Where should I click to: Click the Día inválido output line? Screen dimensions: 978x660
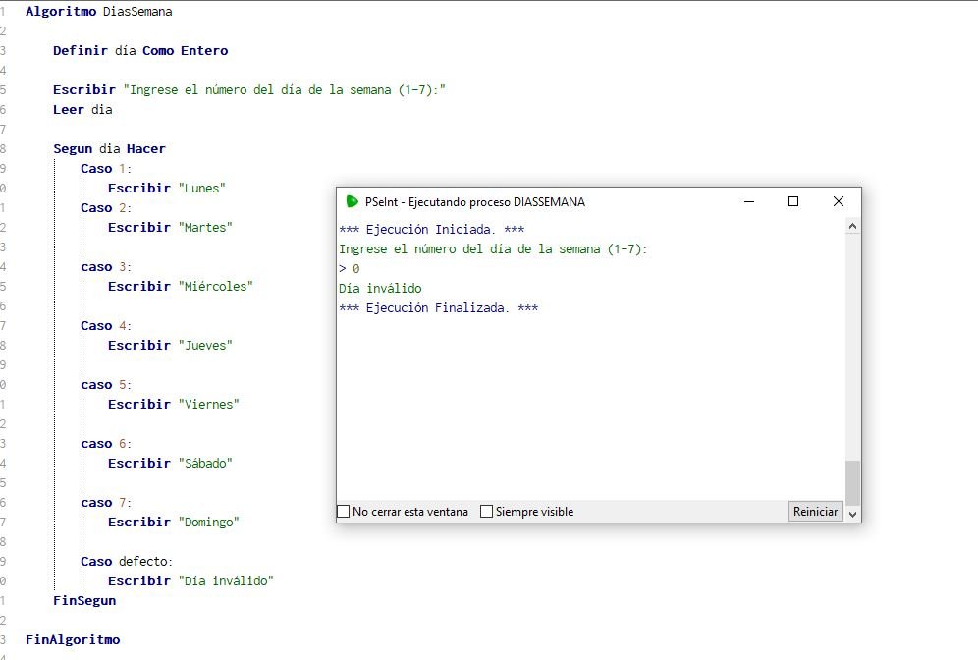[x=380, y=288]
